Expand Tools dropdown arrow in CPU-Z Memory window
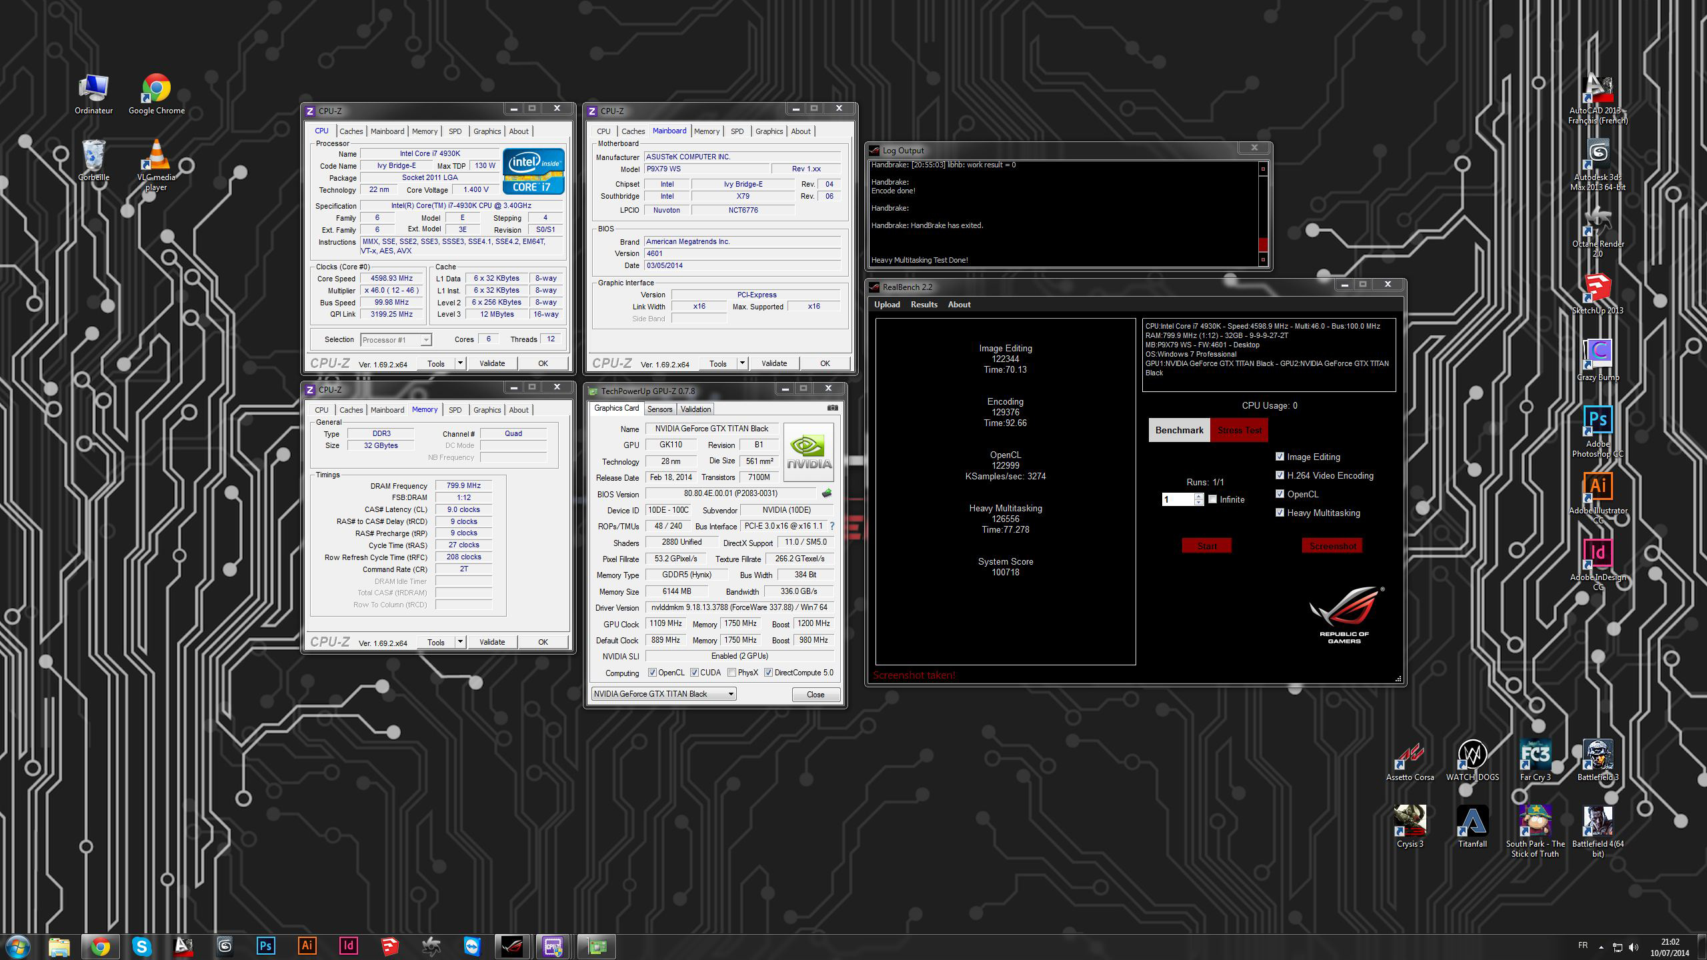This screenshot has height=960, width=1707. click(x=460, y=642)
